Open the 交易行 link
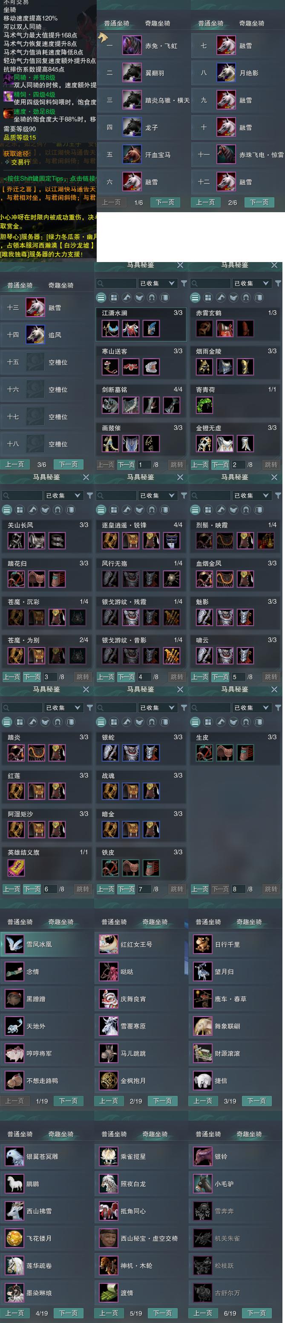 (x=20, y=162)
